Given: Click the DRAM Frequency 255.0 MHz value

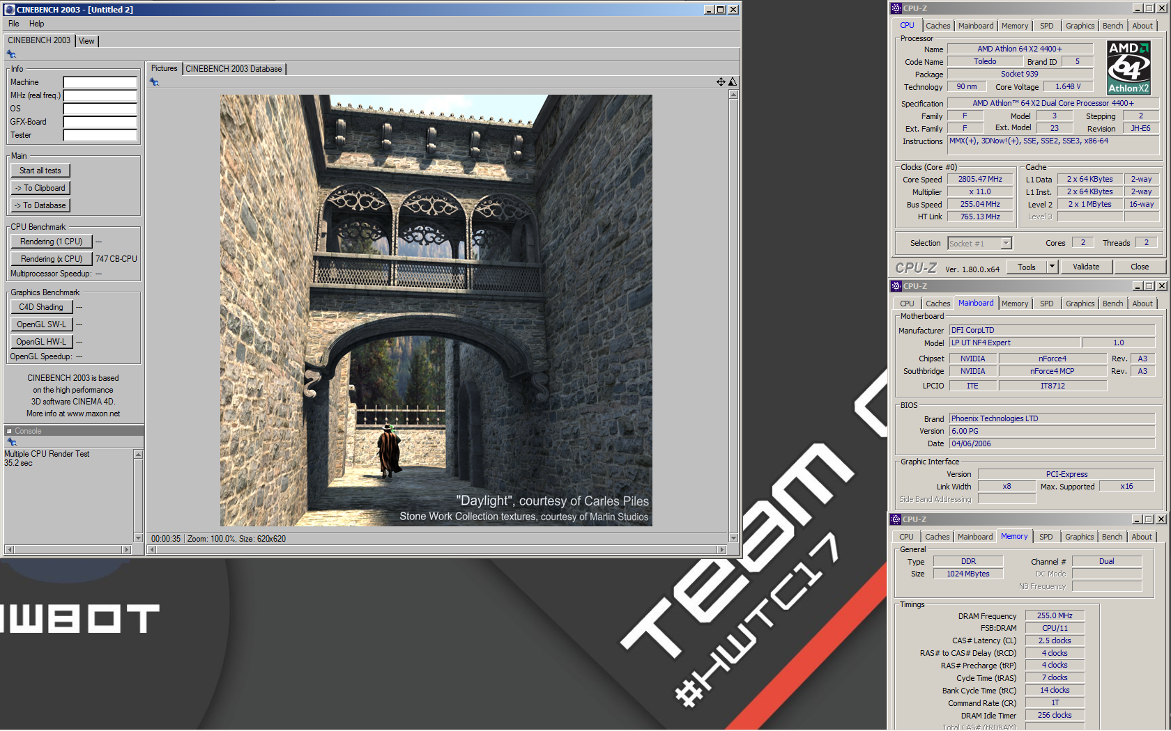Looking at the screenshot, I should pyautogui.click(x=1054, y=615).
